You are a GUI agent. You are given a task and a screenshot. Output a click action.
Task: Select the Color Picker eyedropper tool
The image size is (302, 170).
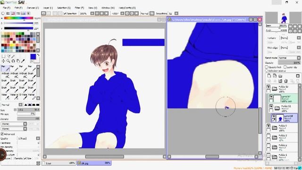(23, 61)
